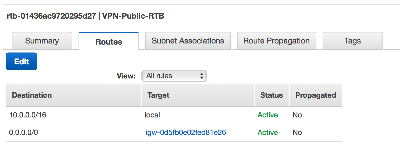Image resolution: width=400 pixels, height=166 pixels.
Task: Click the Target column header
Action: 158,95
